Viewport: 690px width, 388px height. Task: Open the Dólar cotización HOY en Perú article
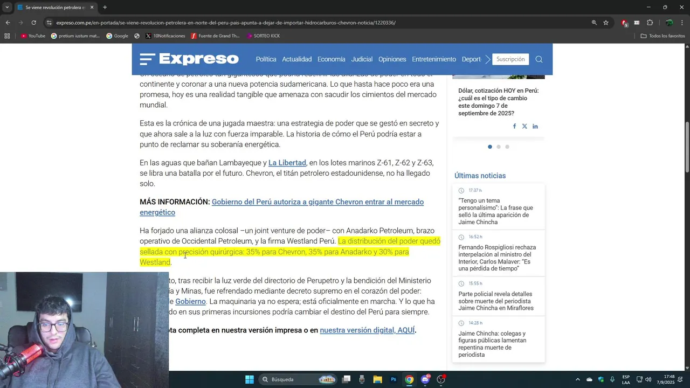coord(499,102)
